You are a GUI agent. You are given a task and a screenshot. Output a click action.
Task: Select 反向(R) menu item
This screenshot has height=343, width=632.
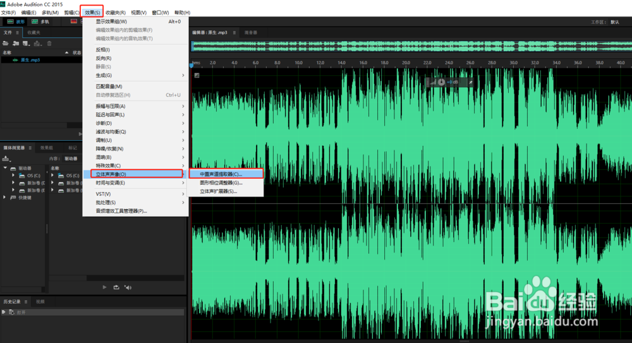coord(136,58)
